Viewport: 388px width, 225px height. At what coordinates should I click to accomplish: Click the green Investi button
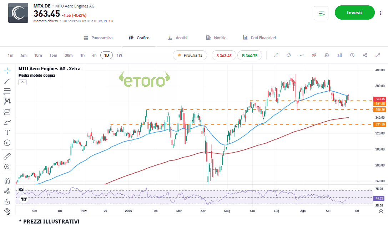(x=354, y=13)
